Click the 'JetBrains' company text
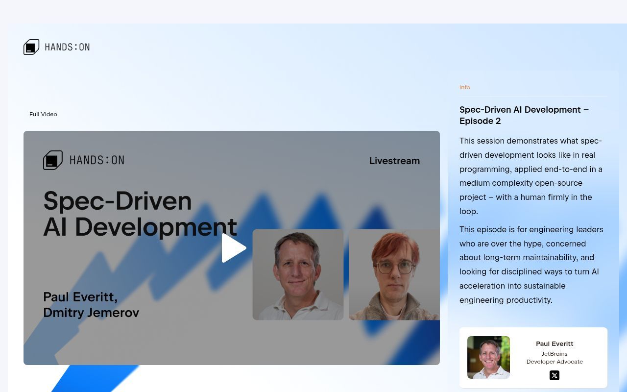The width and height of the screenshot is (627, 392). [555, 354]
